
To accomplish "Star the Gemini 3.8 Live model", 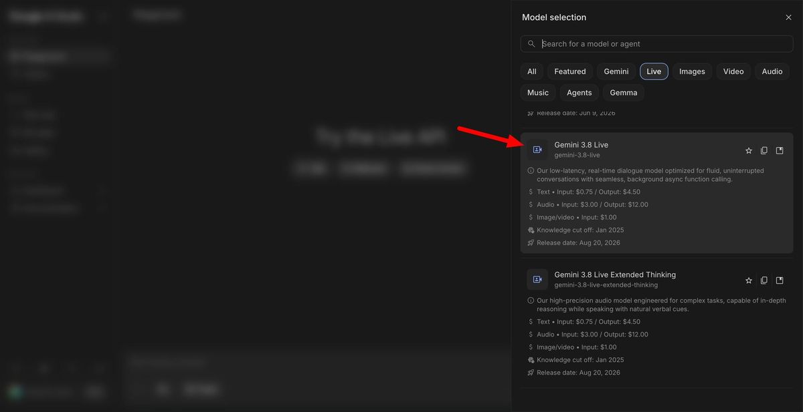I will (749, 151).
